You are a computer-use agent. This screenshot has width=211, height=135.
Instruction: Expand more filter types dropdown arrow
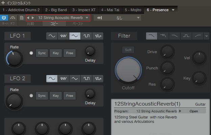[x=207, y=36]
